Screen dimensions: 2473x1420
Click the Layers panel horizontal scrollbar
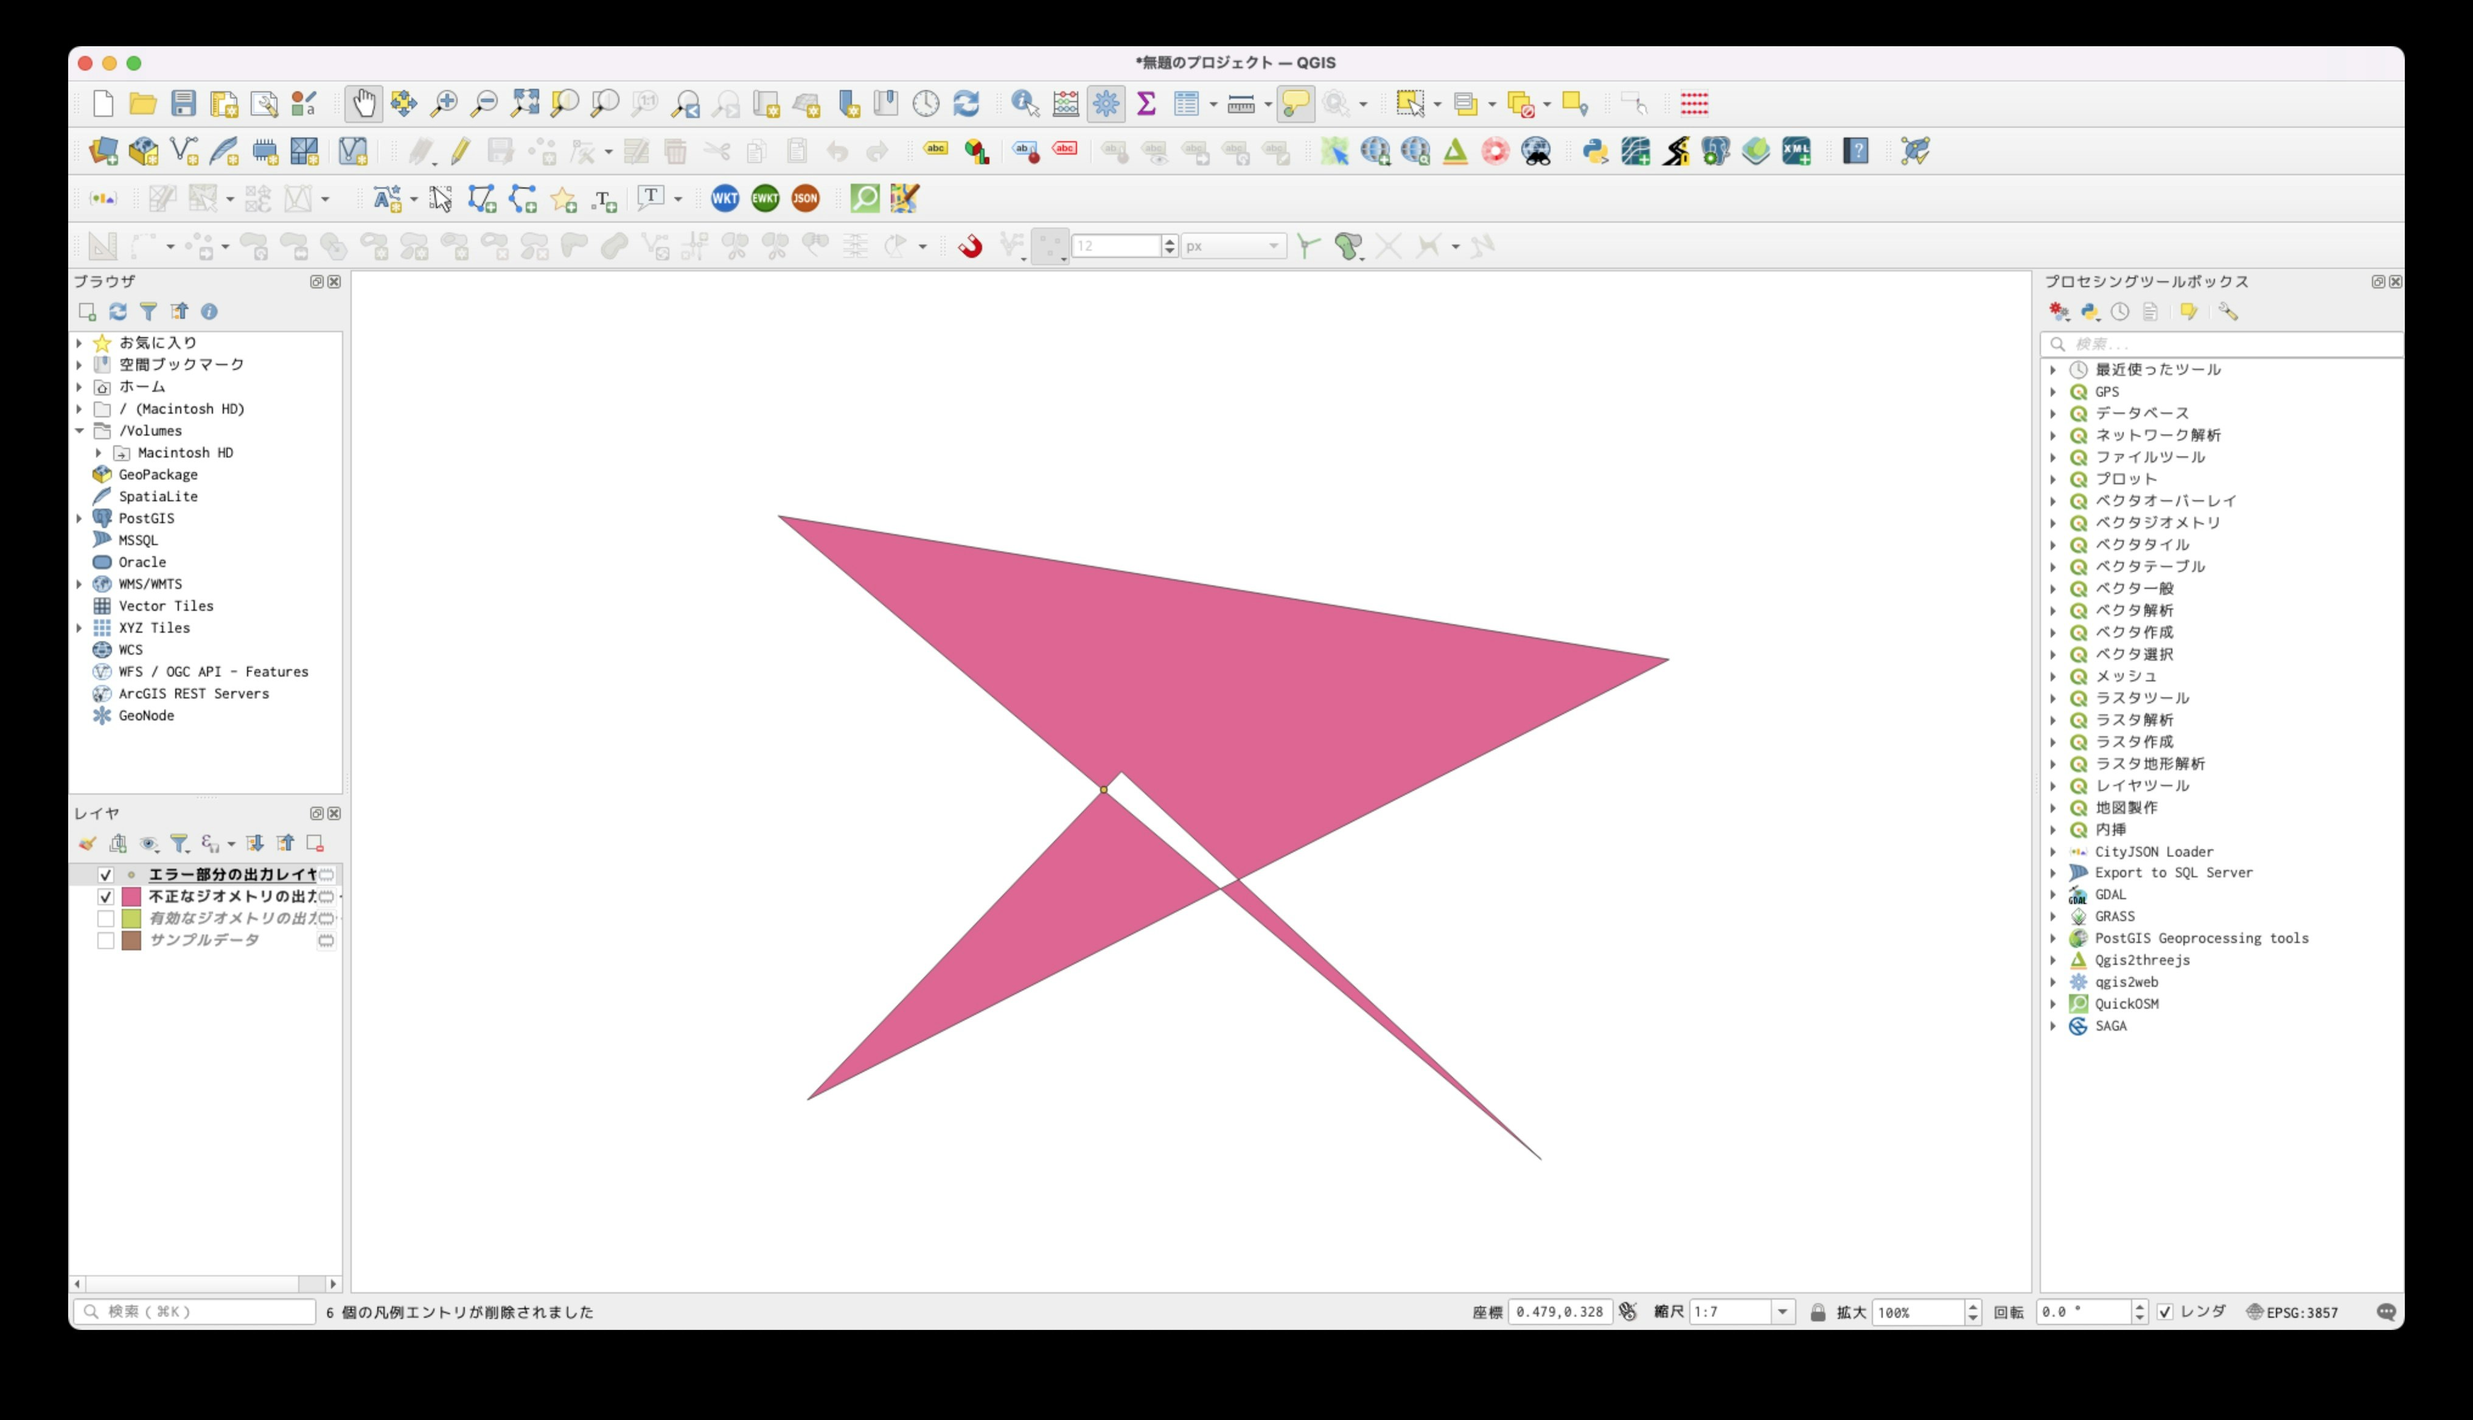206,1284
